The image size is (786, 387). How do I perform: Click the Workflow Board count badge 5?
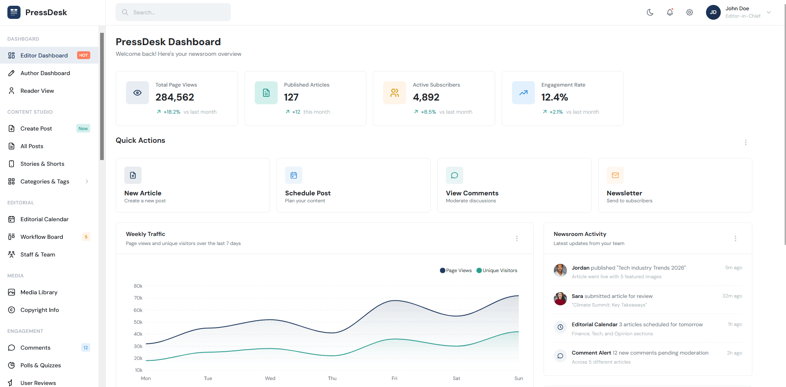86,237
